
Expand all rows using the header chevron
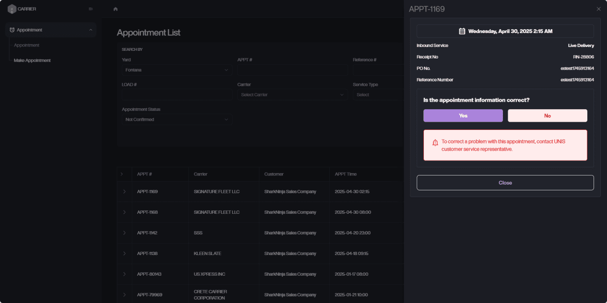click(x=122, y=174)
